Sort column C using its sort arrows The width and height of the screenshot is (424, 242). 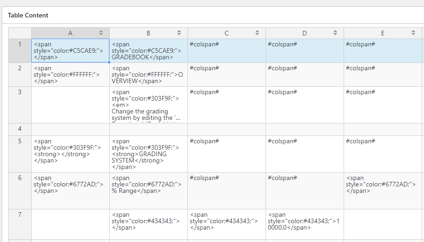click(257, 33)
